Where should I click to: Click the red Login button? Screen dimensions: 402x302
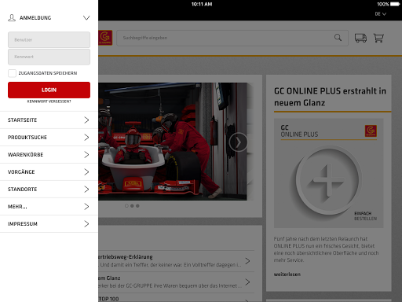[49, 90]
